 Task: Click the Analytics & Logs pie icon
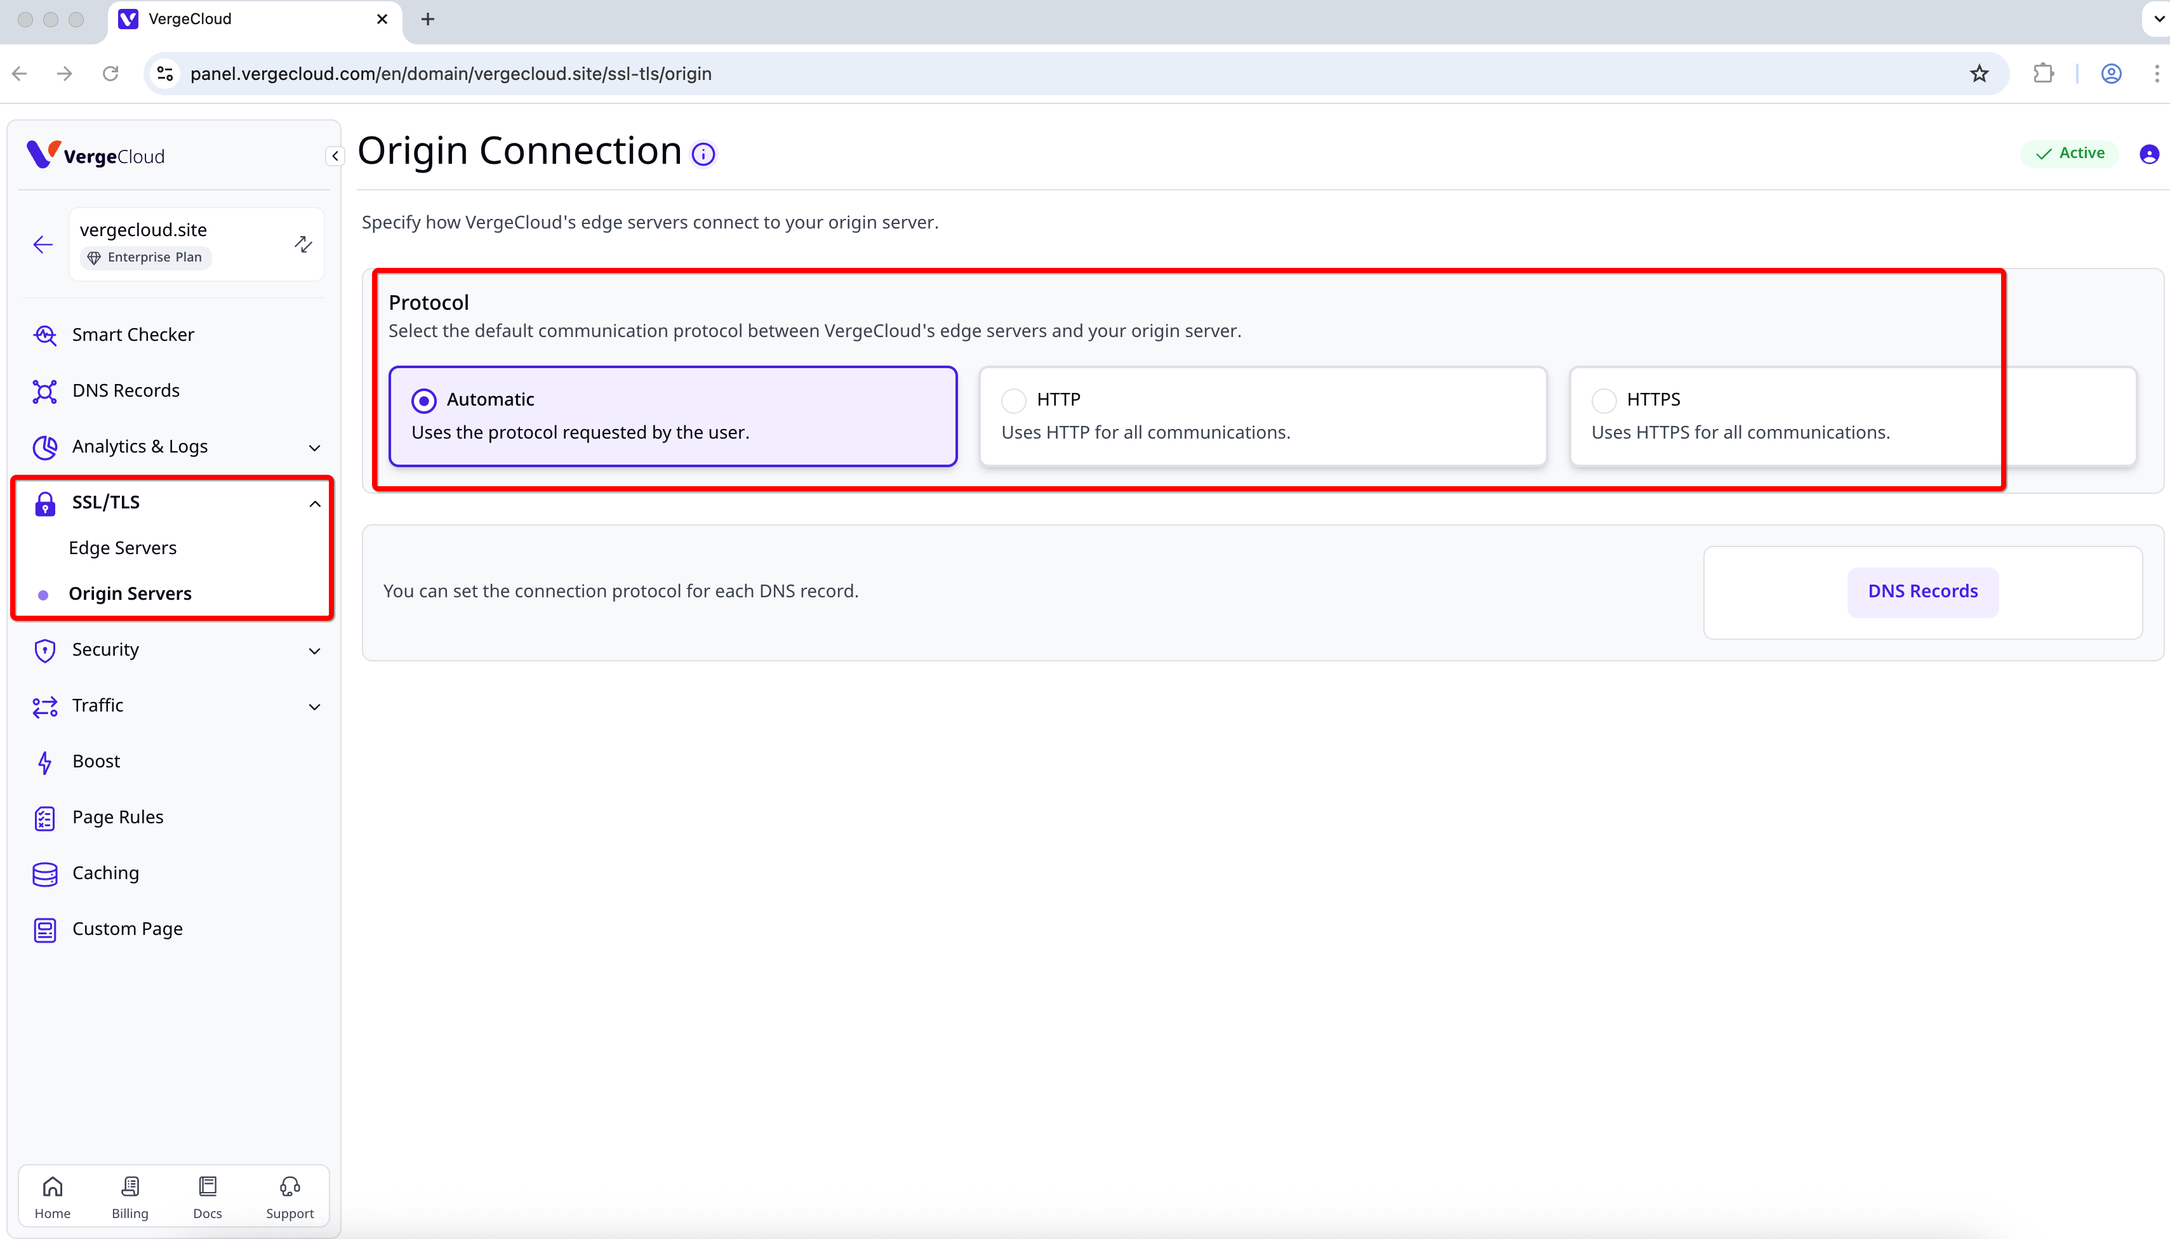point(45,447)
